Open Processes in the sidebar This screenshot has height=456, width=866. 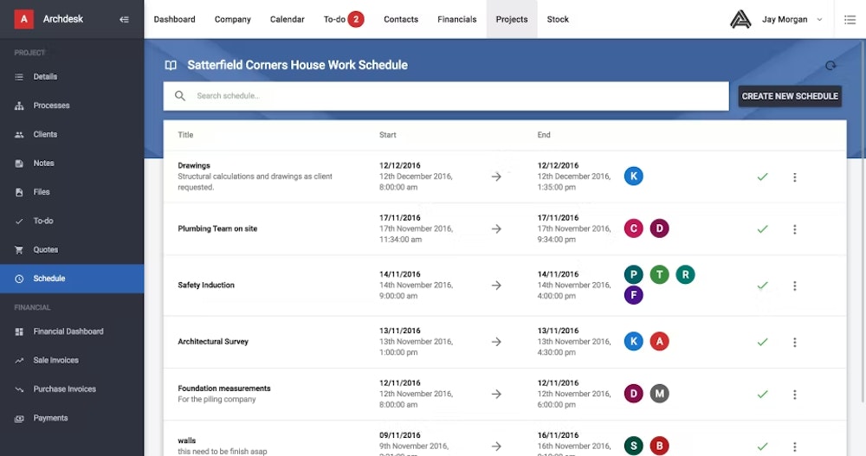(x=51, y=106)
